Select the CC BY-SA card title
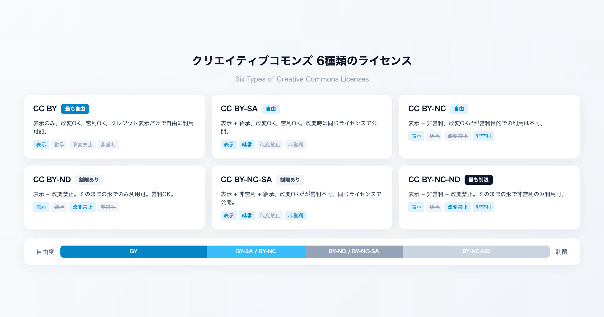 click(x=239, y=109)
